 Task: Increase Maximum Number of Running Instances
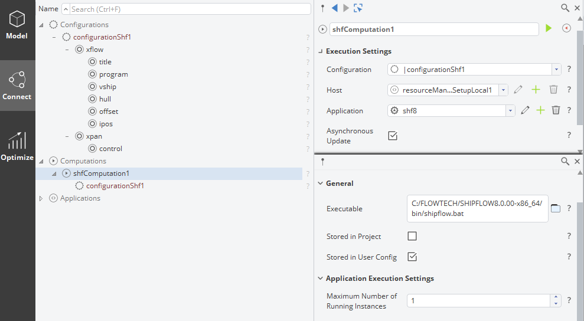pos(556,297)
